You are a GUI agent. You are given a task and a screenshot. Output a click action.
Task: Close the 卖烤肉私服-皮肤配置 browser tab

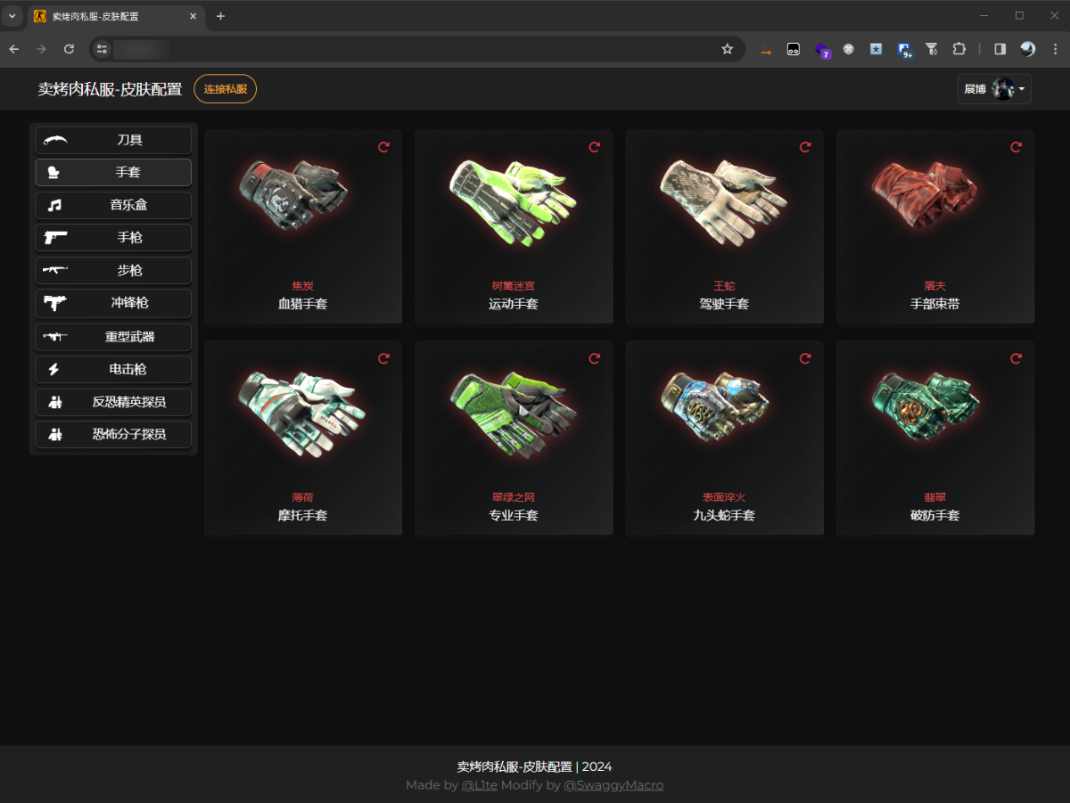[193, 16]
